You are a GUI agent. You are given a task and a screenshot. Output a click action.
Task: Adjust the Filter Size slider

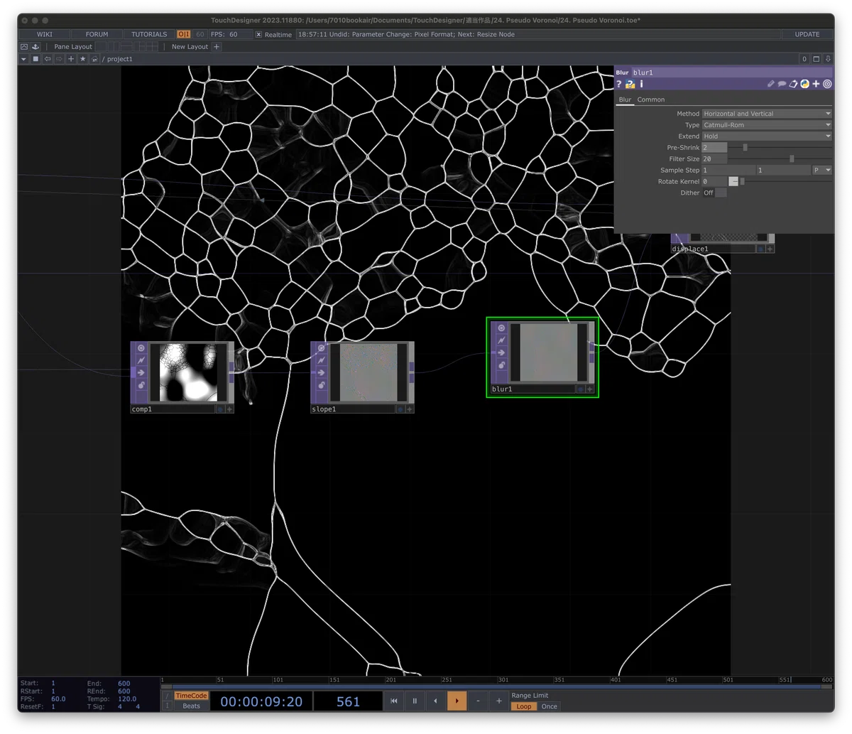[x=780, y=159]
